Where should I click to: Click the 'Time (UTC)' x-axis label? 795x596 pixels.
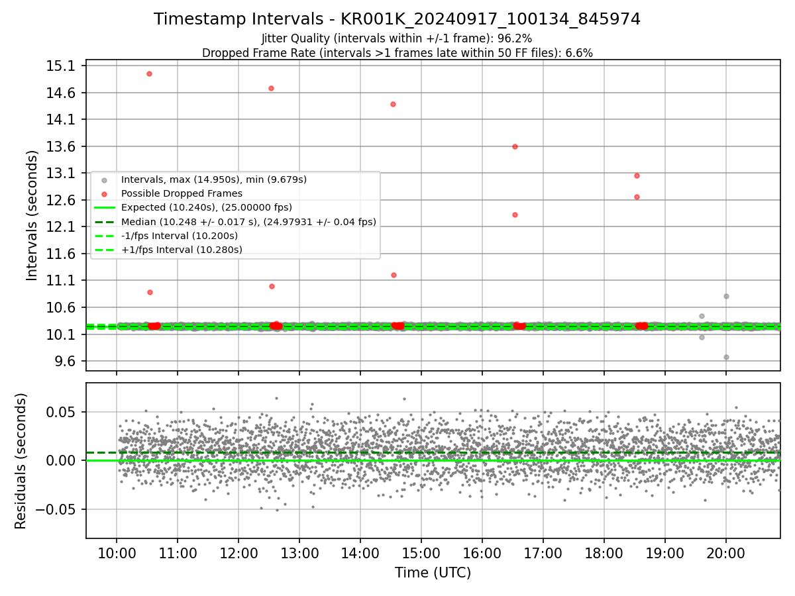433,573
